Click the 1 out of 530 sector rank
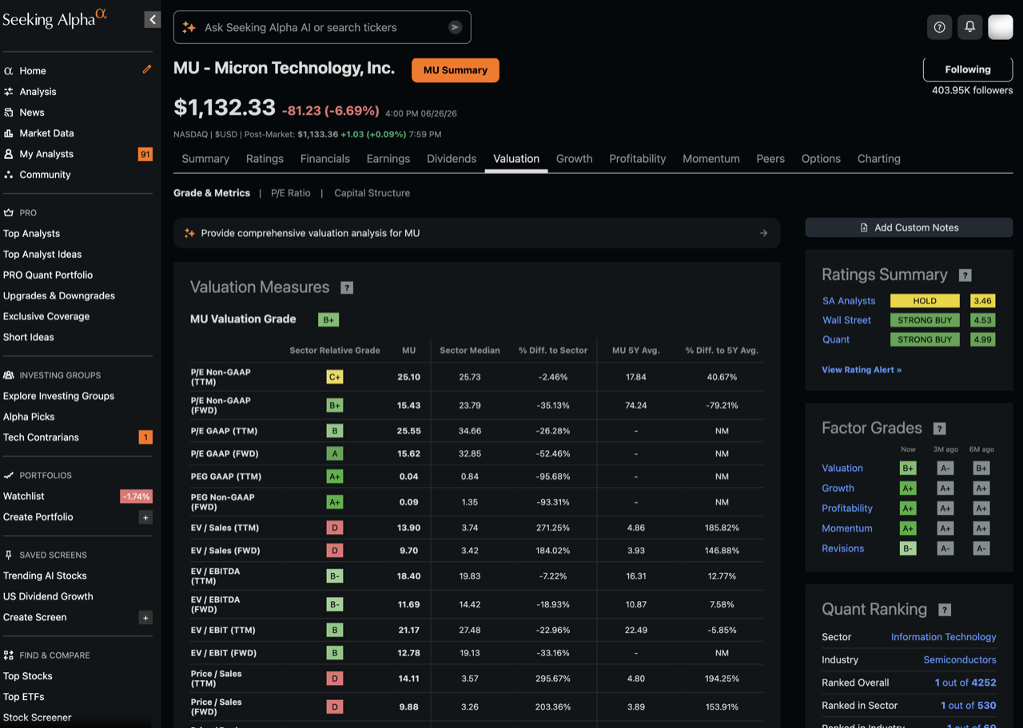This screenshot has height=728, width=1023. point(969,706)
